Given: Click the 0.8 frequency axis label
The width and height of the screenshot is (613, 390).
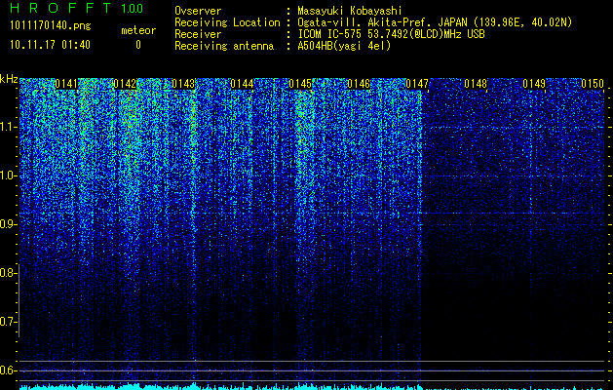Looking at the screenshot, I should click(8, 273).
